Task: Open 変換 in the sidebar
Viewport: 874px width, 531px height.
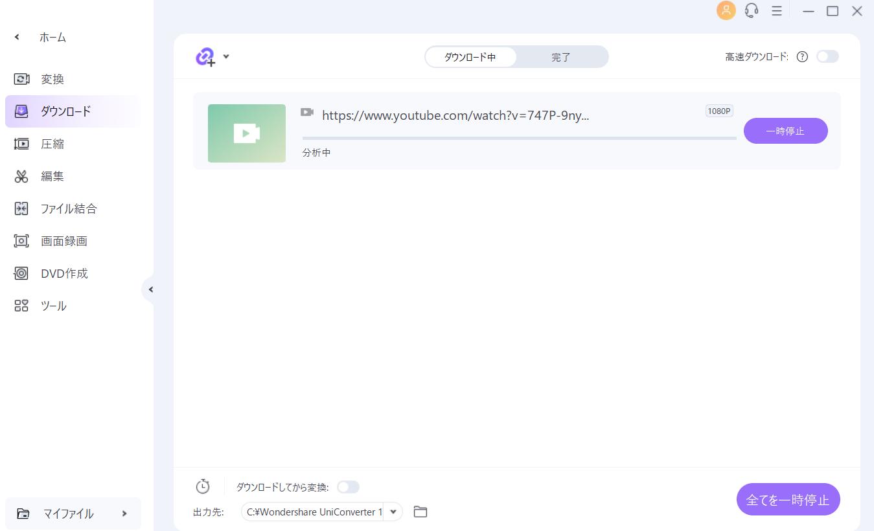Action: click(x=73, y=79)
